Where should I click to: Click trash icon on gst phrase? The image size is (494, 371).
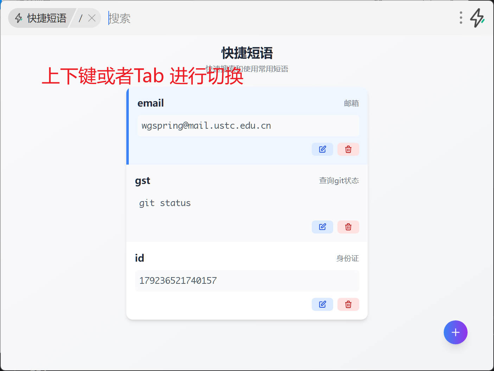(x=348, y=227)
